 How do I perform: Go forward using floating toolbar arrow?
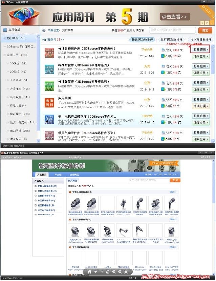(x=102, y=272)
